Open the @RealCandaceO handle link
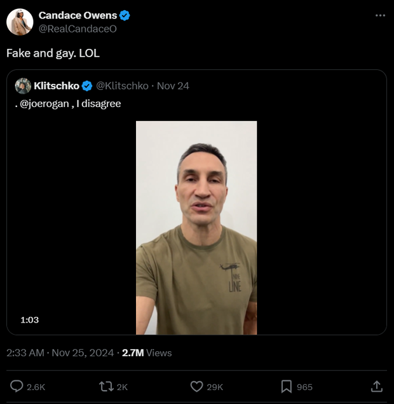 click(78, 29)
